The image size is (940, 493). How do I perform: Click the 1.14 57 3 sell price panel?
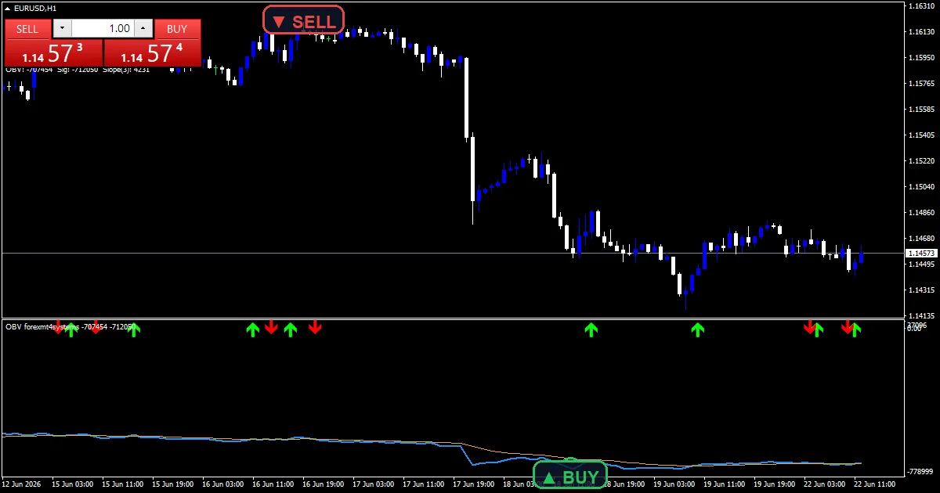tap(53, 53)
